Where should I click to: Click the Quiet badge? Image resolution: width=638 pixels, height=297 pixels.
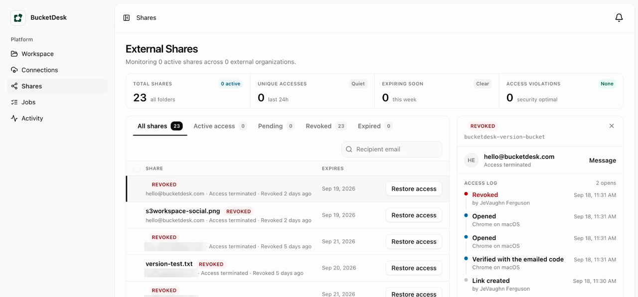(358, 84)
